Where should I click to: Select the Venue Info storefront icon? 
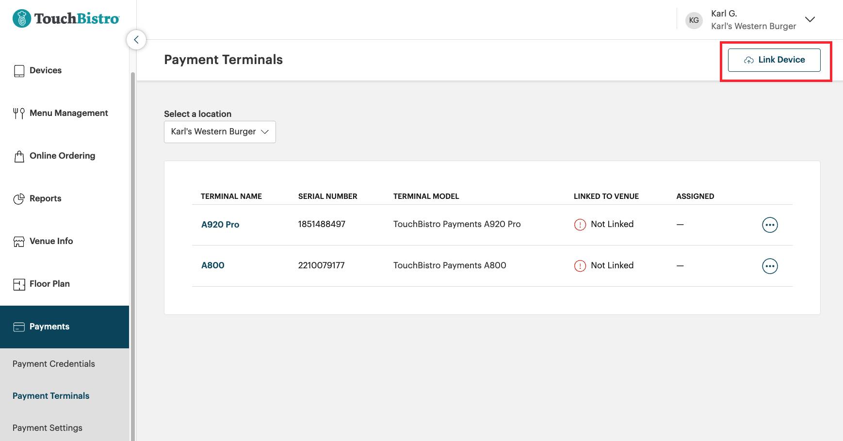pyautogui.click(x=19, y=241)
